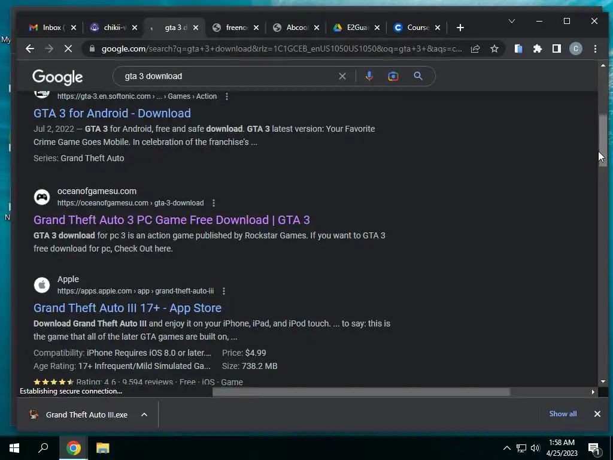Click Show all downloads
Viewport: 613px width, 460px height.
(563, 414)
